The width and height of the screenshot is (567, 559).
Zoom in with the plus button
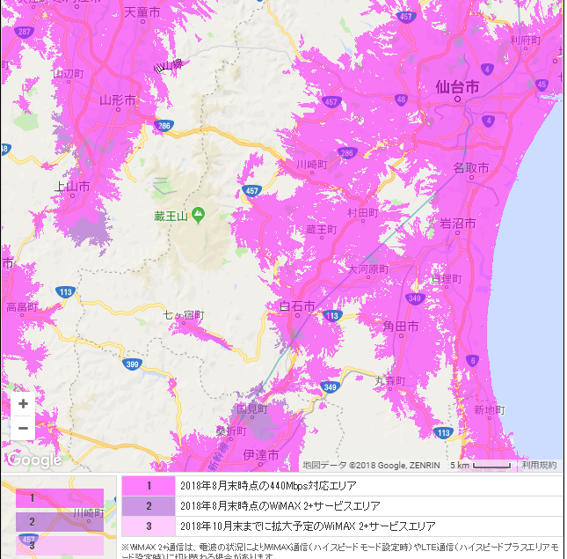point(23,404)
